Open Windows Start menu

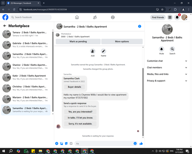pos(3,151)
